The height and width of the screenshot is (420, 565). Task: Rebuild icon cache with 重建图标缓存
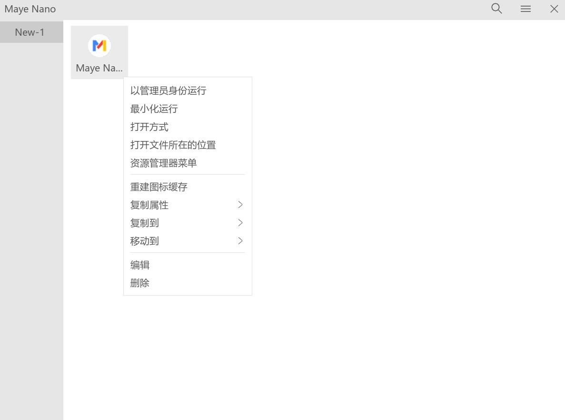pos(159,187)
